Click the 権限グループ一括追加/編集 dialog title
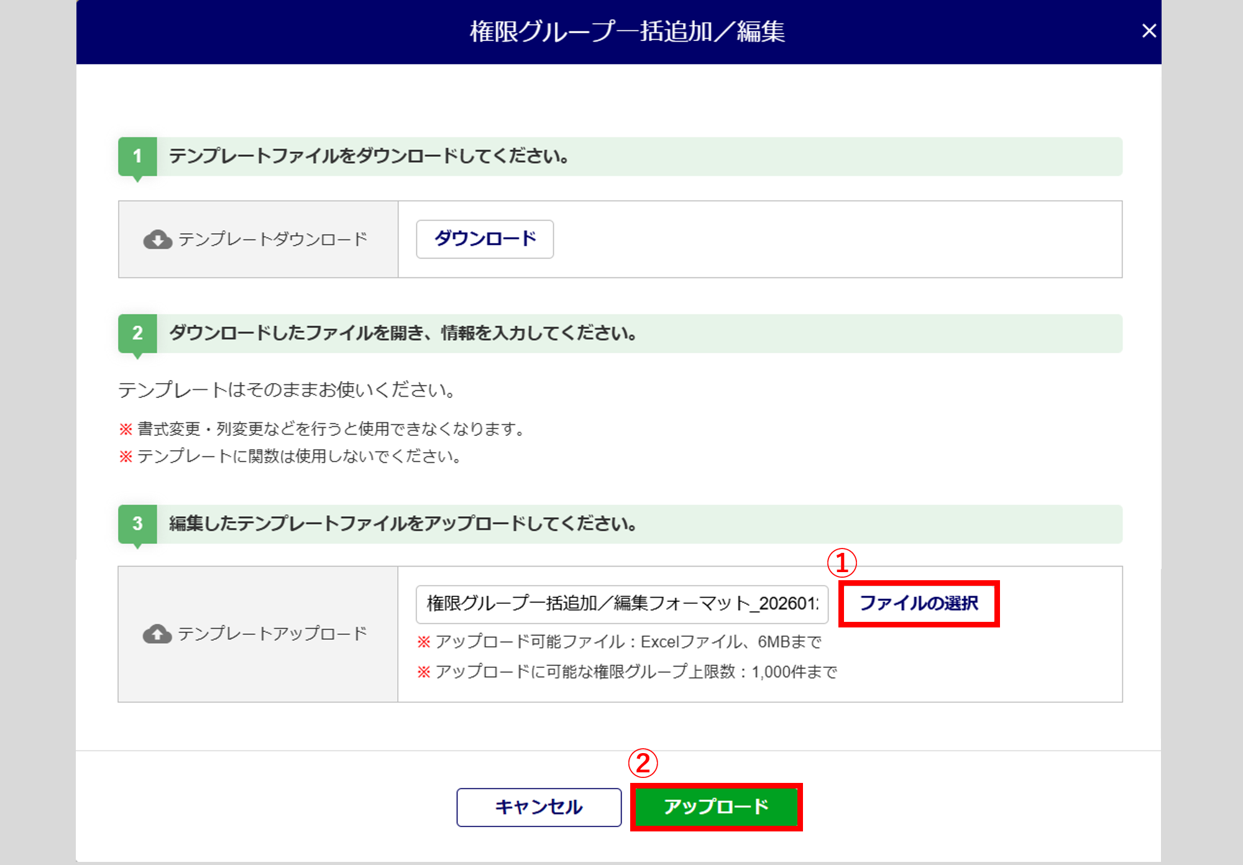This screenshot has height=865, width=1243. [x=626, y=31]
